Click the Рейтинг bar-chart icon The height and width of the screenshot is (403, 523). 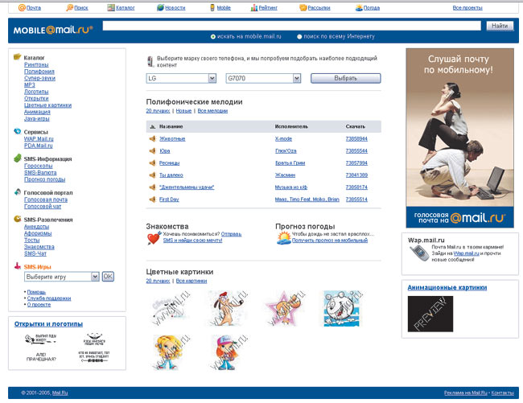(254, 7)
